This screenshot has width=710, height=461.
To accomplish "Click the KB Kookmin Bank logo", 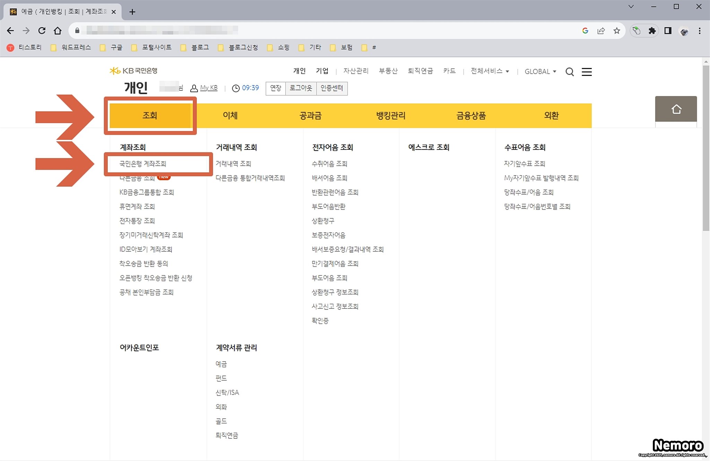I will click(133, 71).
